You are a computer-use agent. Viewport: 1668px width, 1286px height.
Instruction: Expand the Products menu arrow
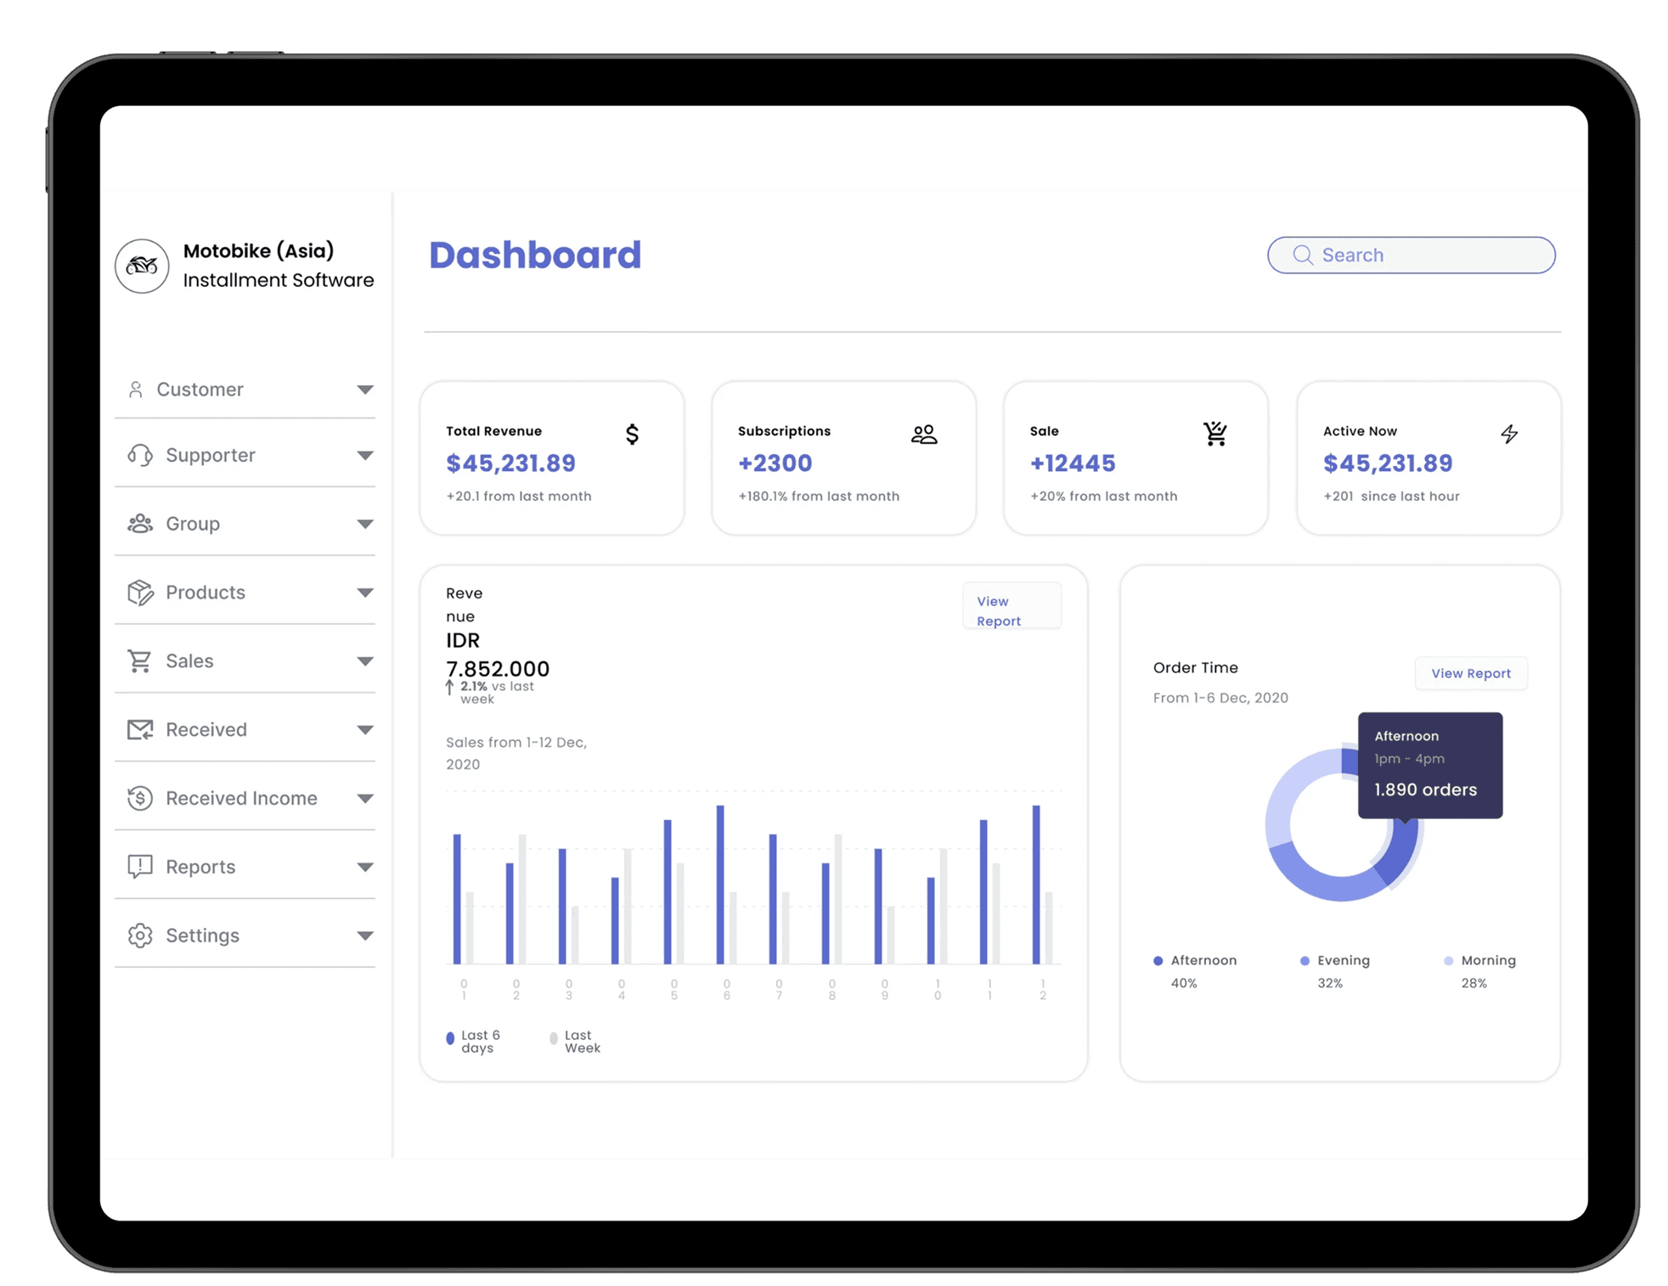tap(364, 592)
